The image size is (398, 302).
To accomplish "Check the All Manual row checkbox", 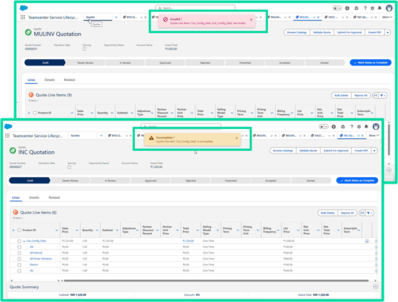I will coord(19,253).
